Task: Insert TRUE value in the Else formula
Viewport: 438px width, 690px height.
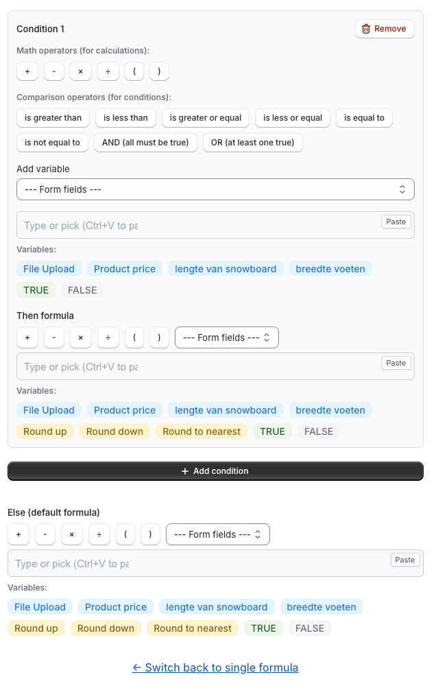Action: click(x=263, y=628)
